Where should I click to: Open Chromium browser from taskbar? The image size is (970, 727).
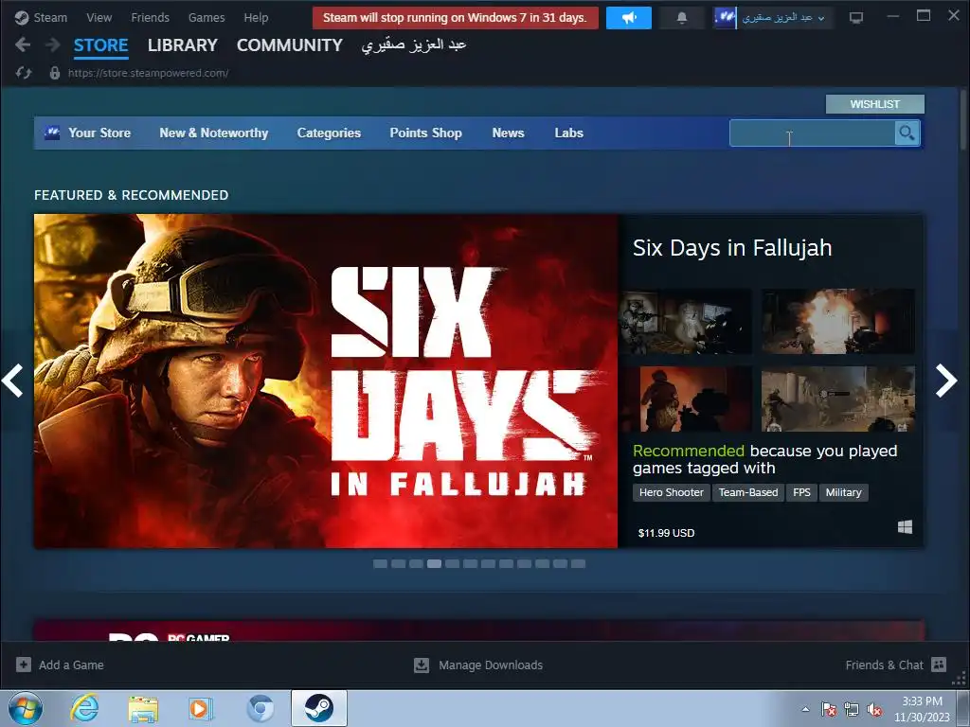pyautogui.click(x=260, y=708)
